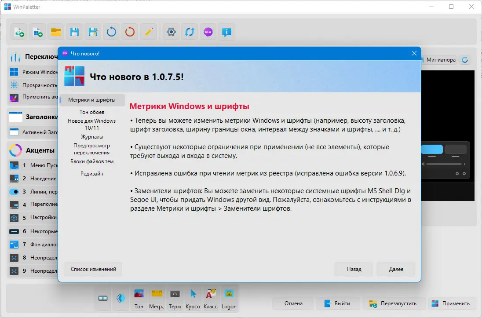
Task: Open settings with the gear icon
Action: [171, 32]
